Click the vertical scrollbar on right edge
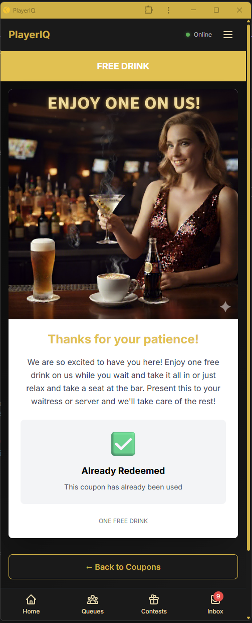Screen dimensions: 252x623 pos(248,286)
